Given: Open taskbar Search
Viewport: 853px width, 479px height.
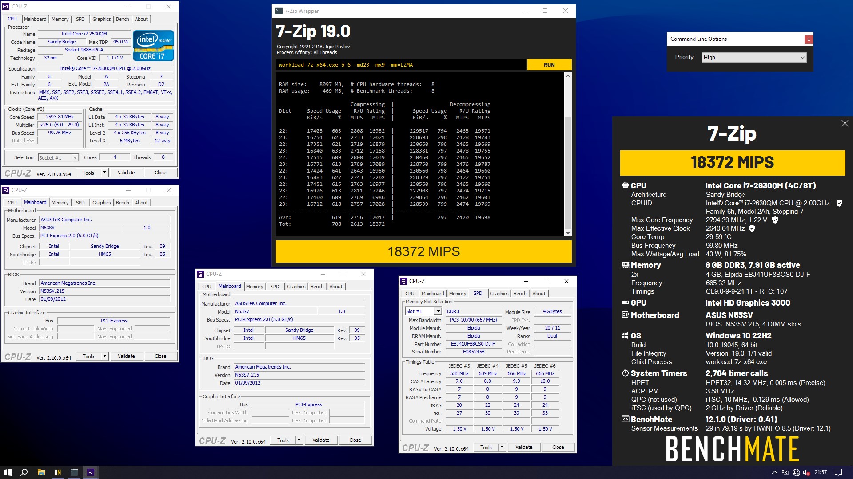Looking at the screenshot, I should [x=24, y=472].
